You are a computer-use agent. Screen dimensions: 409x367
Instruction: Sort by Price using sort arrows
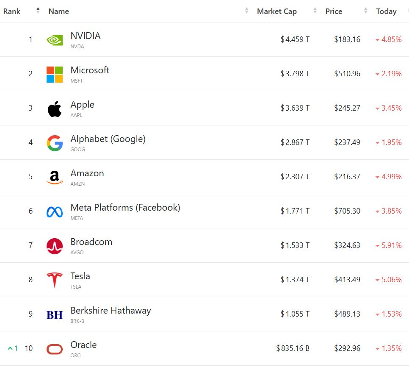(365, 11)
